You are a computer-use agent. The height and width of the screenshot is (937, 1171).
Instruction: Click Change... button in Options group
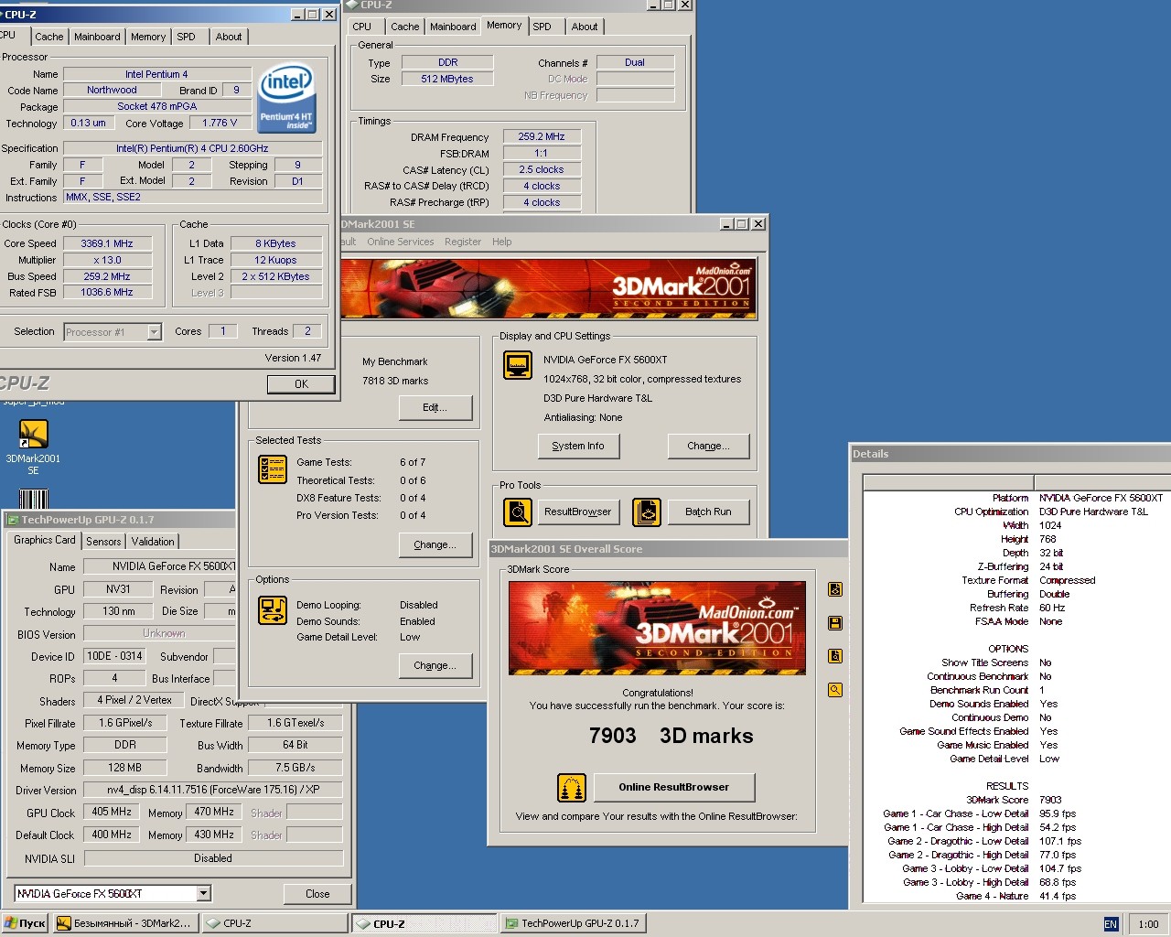click(435, 665)
